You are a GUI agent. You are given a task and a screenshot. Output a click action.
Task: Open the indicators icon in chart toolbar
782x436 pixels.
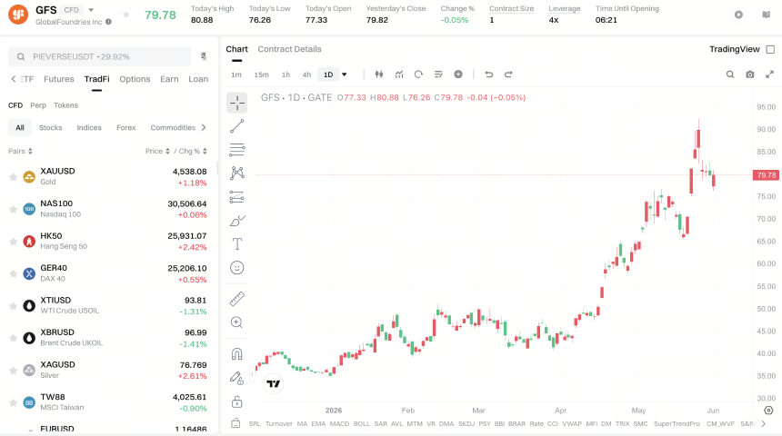pyautogui.click(x=399, y=74)
